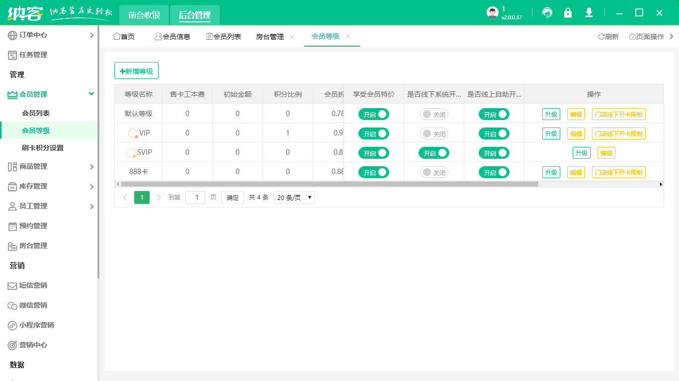Switch to the 会员信息 tab

coord(172,36)
